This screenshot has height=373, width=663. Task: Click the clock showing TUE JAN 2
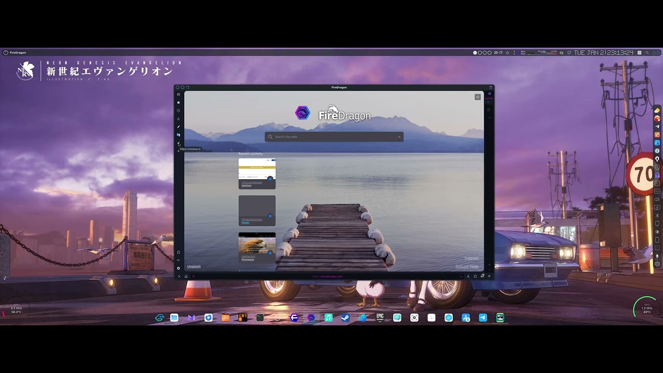[x=604, y=53]
